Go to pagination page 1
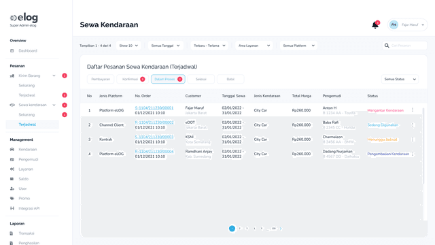This screenshot has height=245, width=435. (x=232, y=229)
